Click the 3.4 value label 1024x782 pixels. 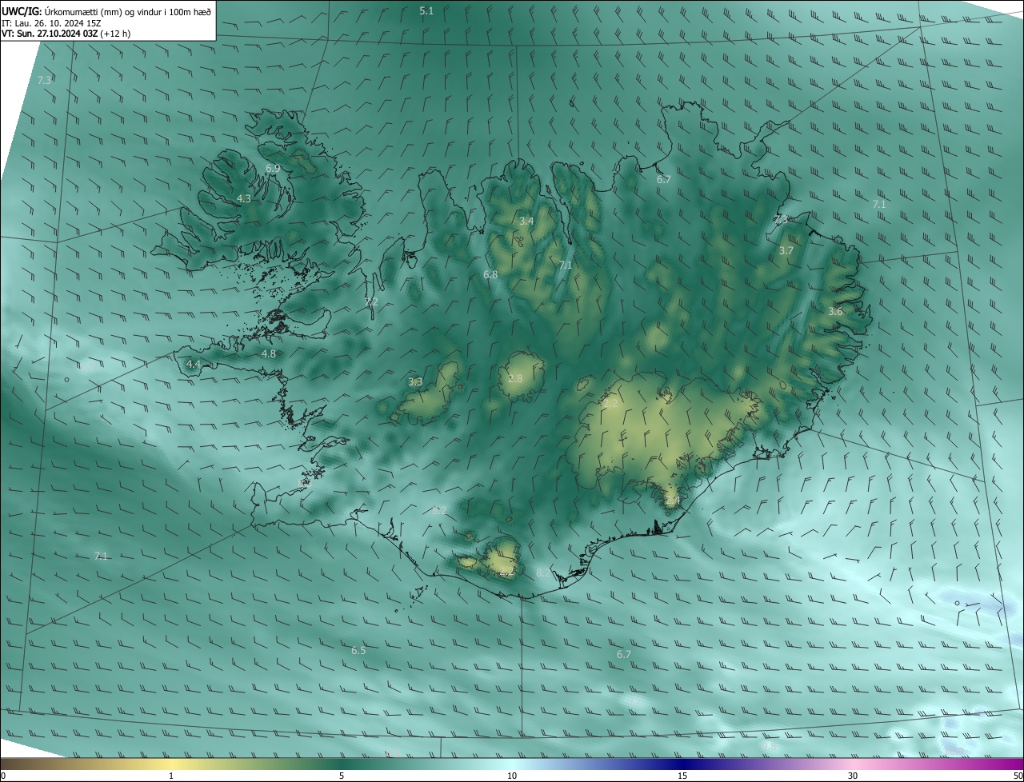[526, 221]
